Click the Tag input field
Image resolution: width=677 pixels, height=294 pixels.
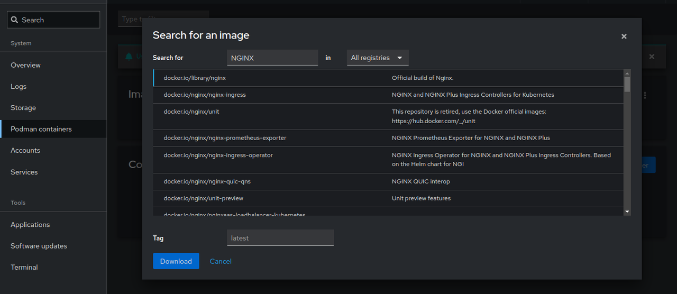coord(280,238)
